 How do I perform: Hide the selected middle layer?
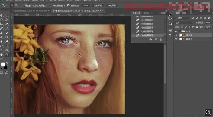click(176, 35)
